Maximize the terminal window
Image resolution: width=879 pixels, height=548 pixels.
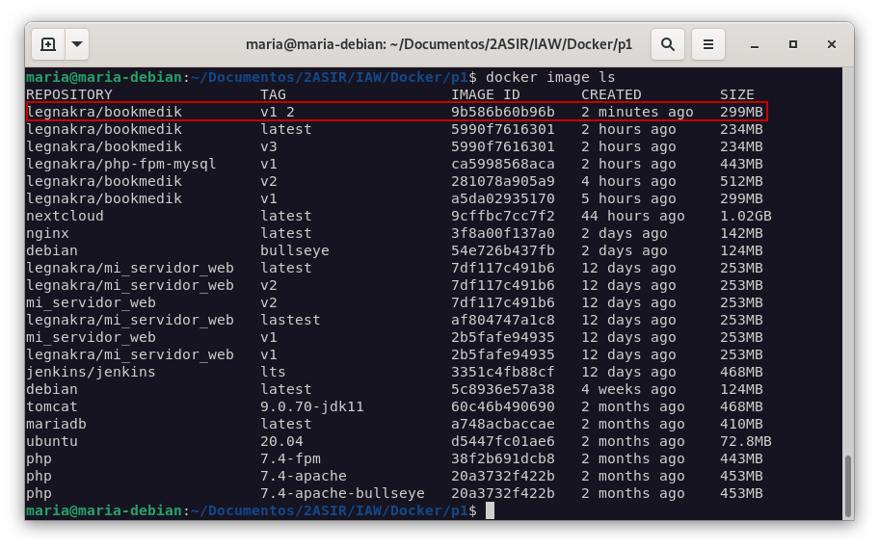793,44
